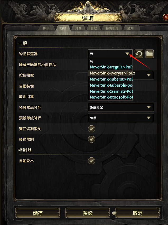
Task: Select NeverSink-1regular filter option
Action: (x=110, y=67)
